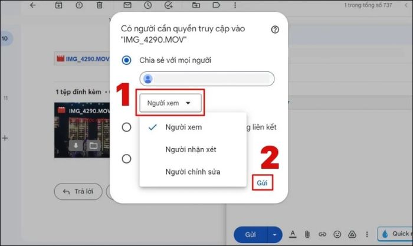Archive this email using the archive icon
The width and height of the screenshot is (413, 246).
click(x=58, y=5)
